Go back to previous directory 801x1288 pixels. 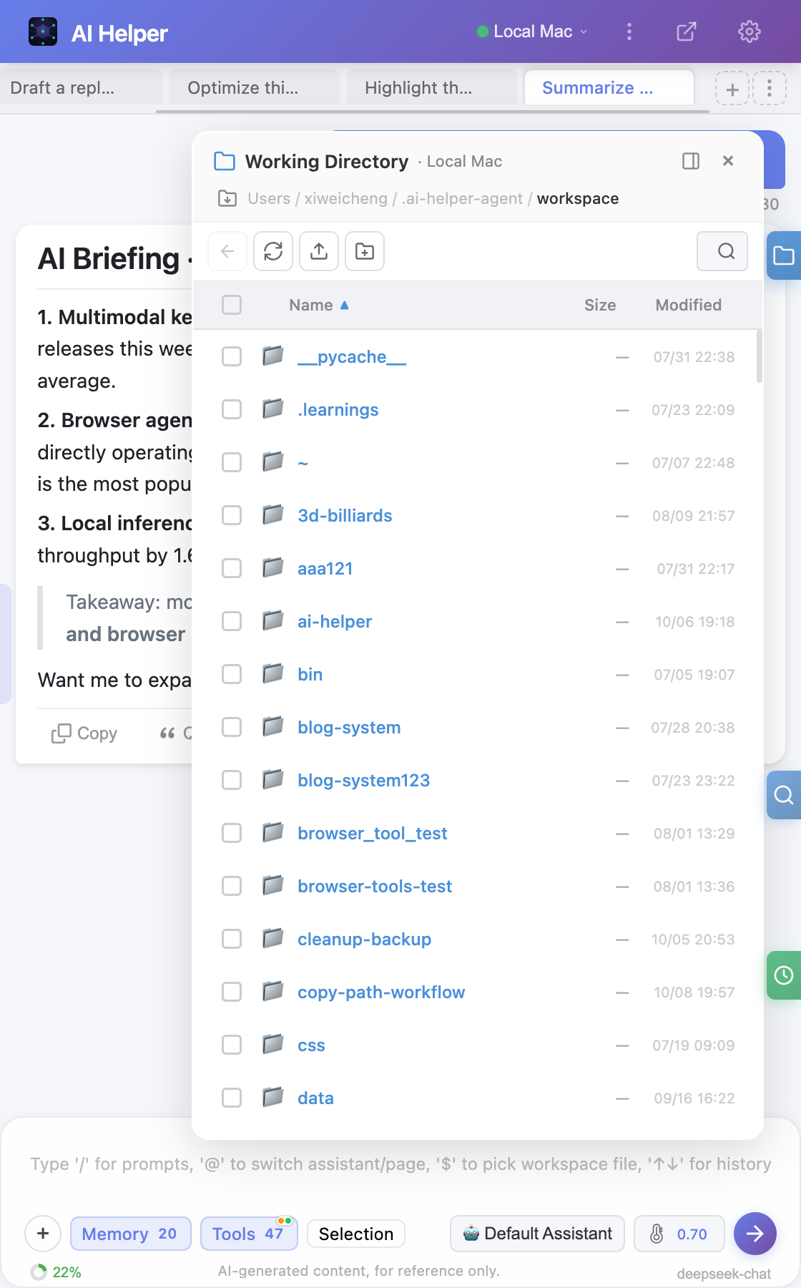tap(227, 251)
